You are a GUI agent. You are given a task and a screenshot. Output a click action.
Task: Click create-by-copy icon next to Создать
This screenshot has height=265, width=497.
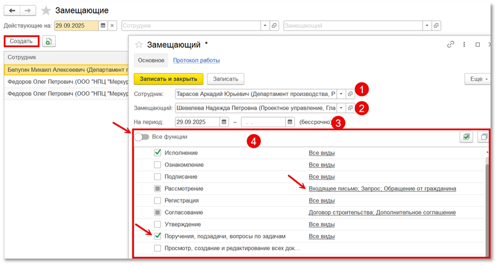click(x=48, y=41)
